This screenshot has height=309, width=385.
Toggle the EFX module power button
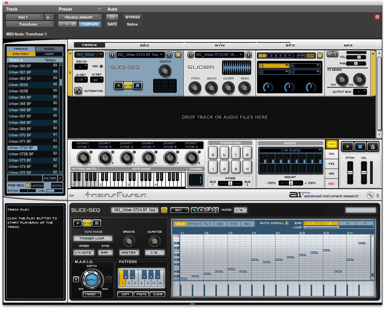pos(320,56)
